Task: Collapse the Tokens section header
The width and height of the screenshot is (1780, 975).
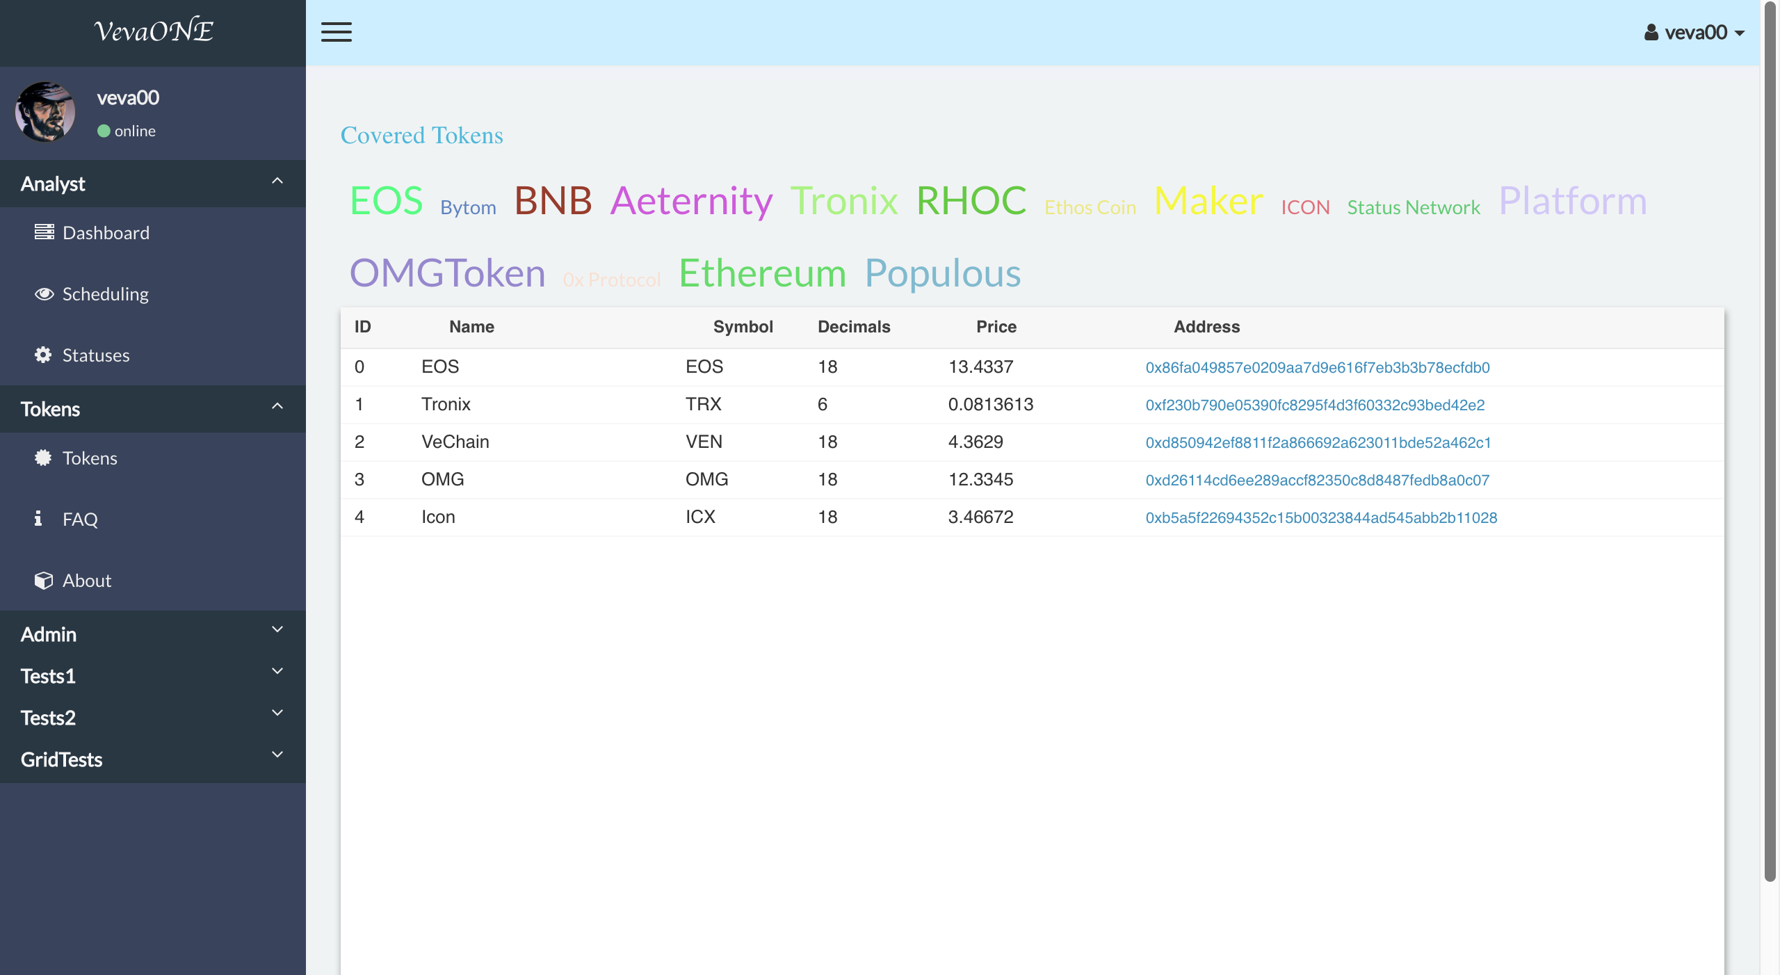Action: [153, 409]
